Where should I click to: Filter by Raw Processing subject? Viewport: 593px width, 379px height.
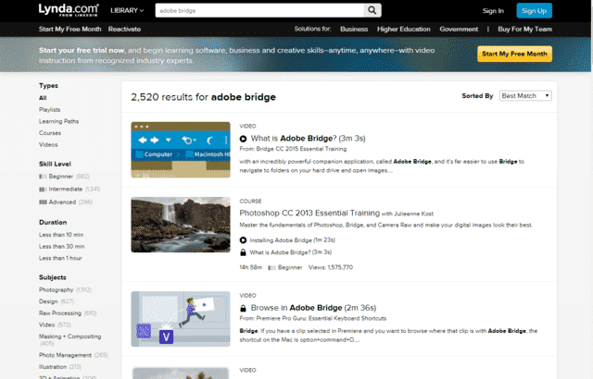[60, 313]
